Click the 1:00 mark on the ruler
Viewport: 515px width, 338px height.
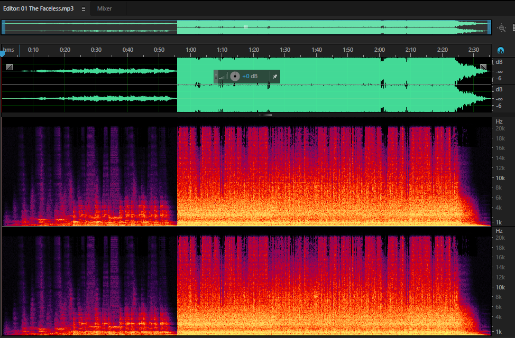tap(191, 50)
